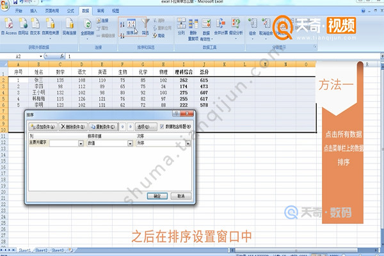Open the Order (次序) dropdown showing 升序
Viewport: 384px width, 256px height.
tap(188, 143)
